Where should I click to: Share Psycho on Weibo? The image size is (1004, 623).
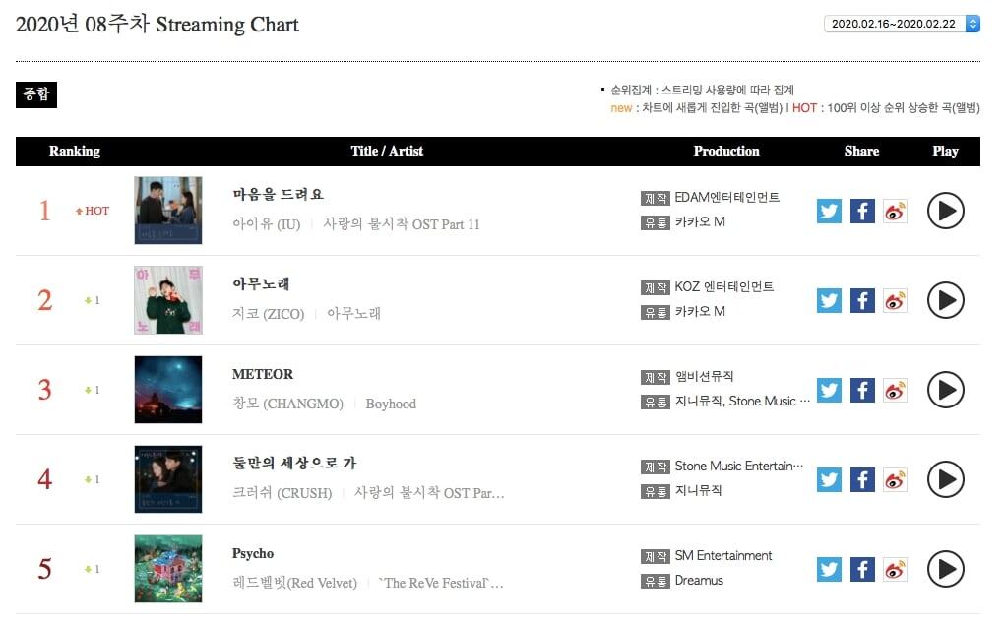(895, 569)
